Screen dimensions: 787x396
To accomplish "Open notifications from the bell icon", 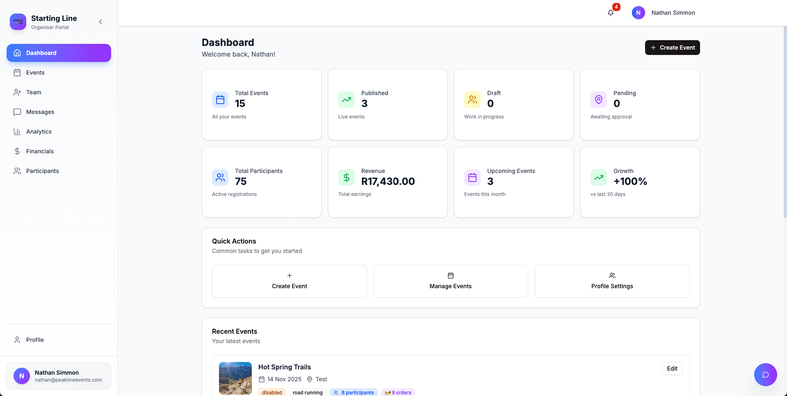I will coord(610,13).
